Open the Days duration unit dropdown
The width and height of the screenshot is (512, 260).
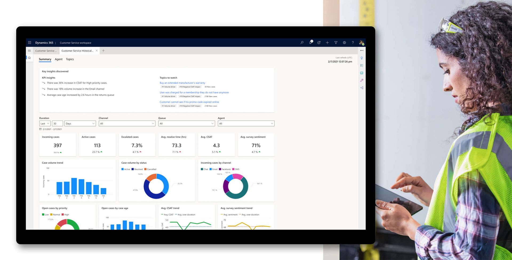[x=80, y=123]
